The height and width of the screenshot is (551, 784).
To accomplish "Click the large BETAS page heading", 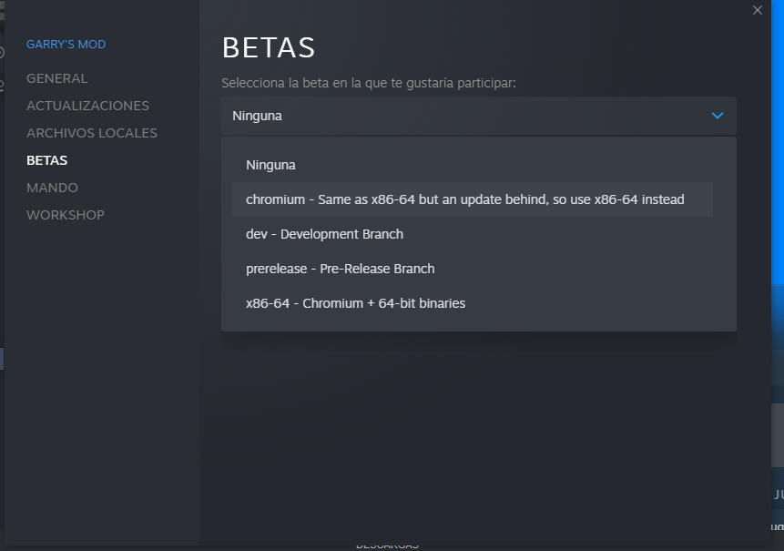I will tap(268, 47).
